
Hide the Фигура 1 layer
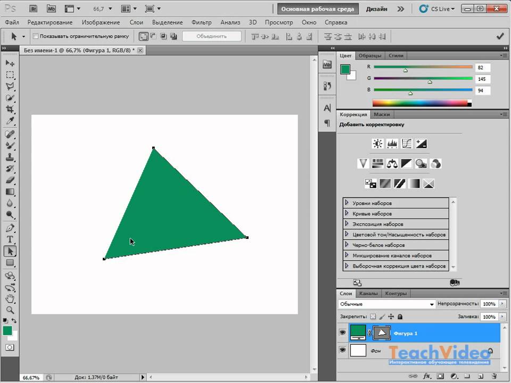point(342,332)
